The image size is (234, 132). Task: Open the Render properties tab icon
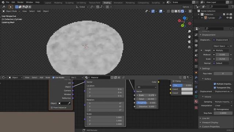tap(196, 41)
